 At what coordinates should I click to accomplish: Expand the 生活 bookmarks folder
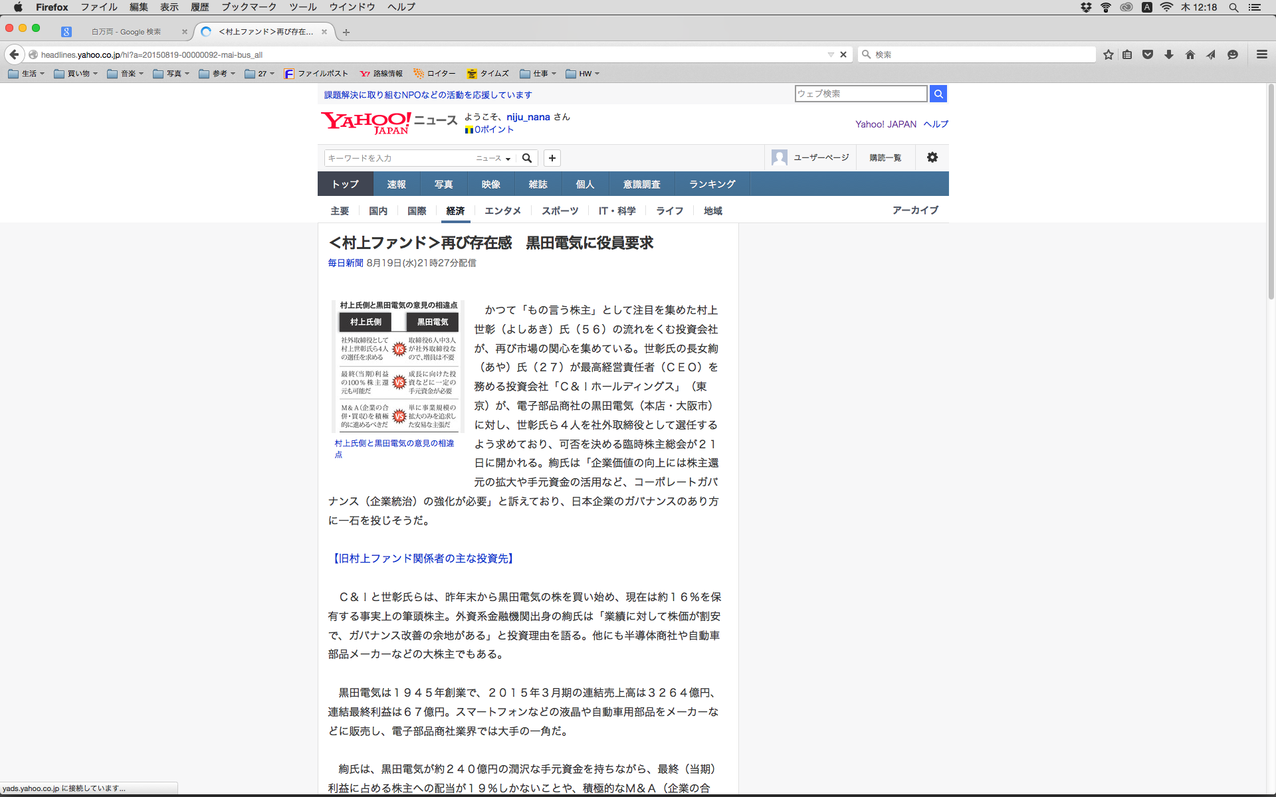tap(27, 74)
